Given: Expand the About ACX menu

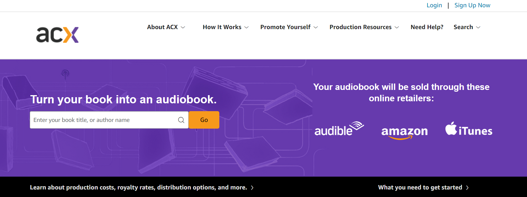Looking at the screenshot, I should (166, 27).
